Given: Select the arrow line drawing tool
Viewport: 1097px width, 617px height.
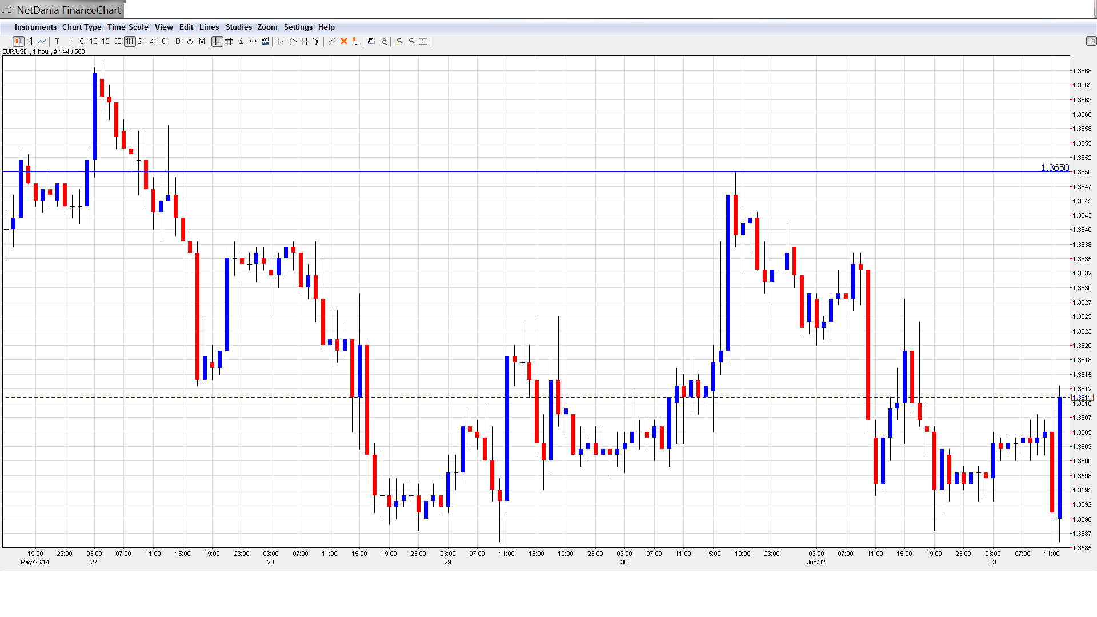Looking at the screenshot, I should pos(316,41).
